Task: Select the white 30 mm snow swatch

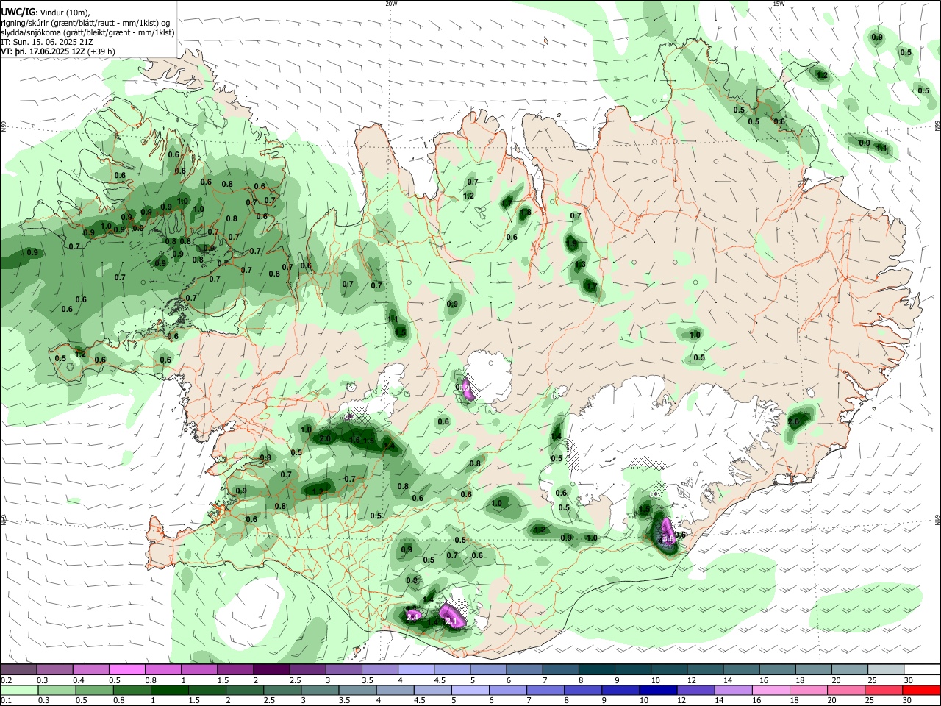Action: [x=922, y=669]
